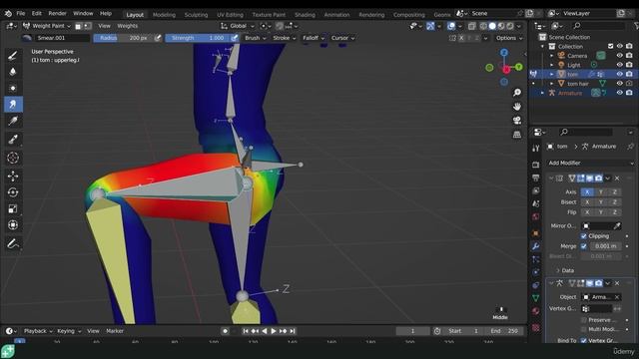639x359 pixels.
Task: Toggle Mirror Axis X button
Action: click(x=587, y=191)
